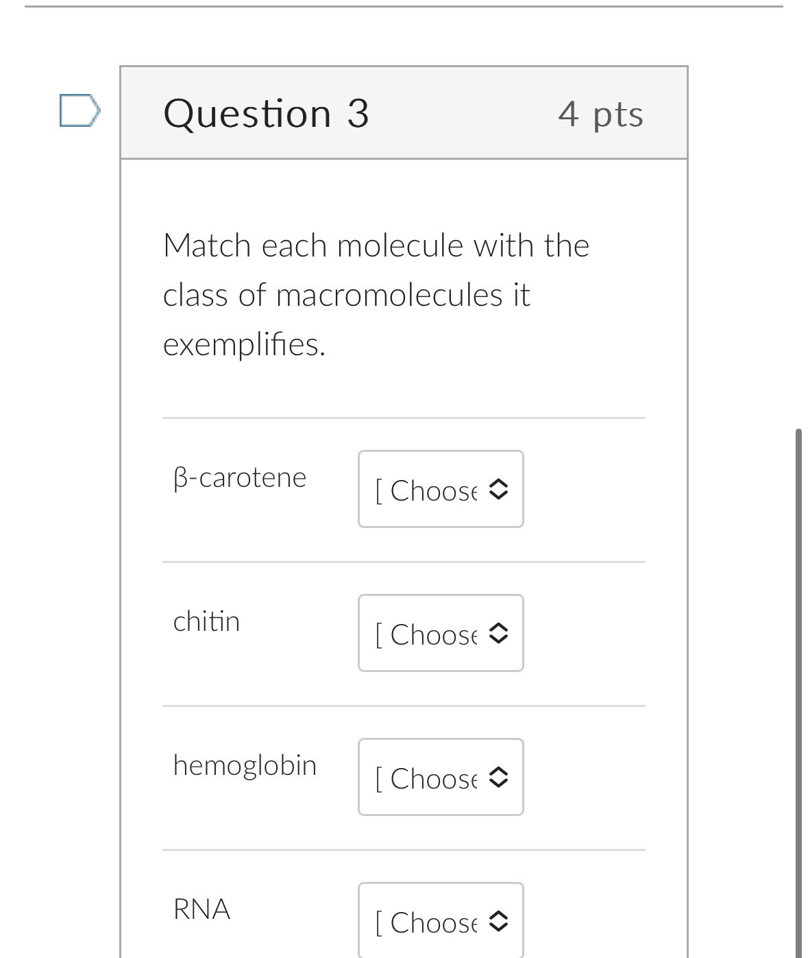This screenshot has width=808, height=958.
Task: Click the 4 pts label
Action: [601, 114]
